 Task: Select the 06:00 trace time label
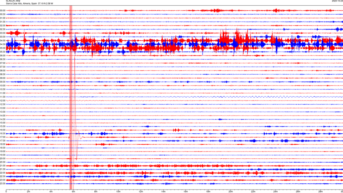(x=3, y=56)
